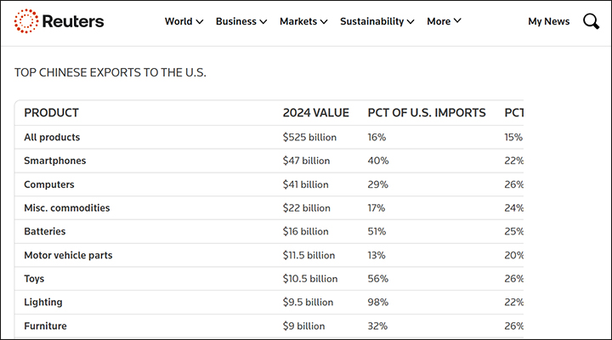Image resolution: width=612 pixels, height=340 pixels.
Task: Go to My News
Action: coord(548,21)
